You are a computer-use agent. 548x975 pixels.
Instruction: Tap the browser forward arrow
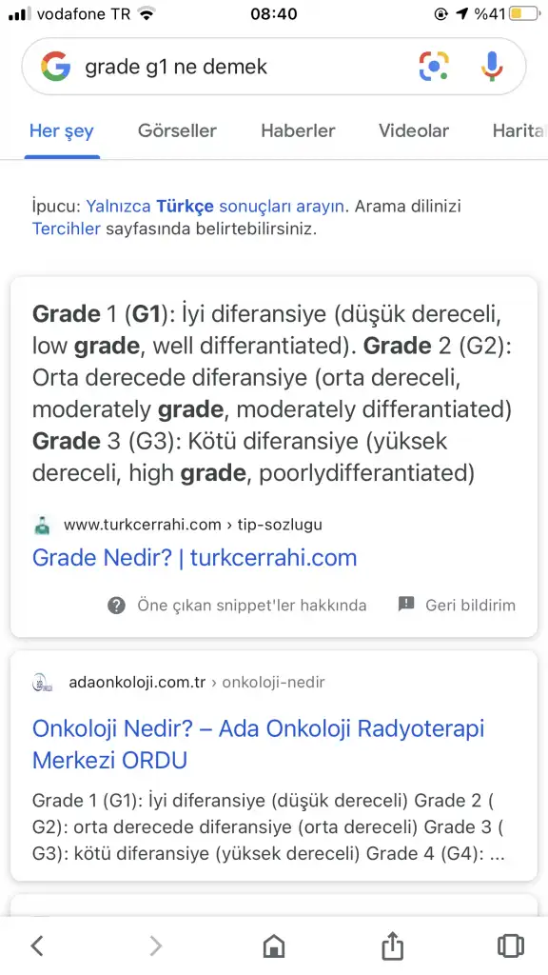[155, 945]
